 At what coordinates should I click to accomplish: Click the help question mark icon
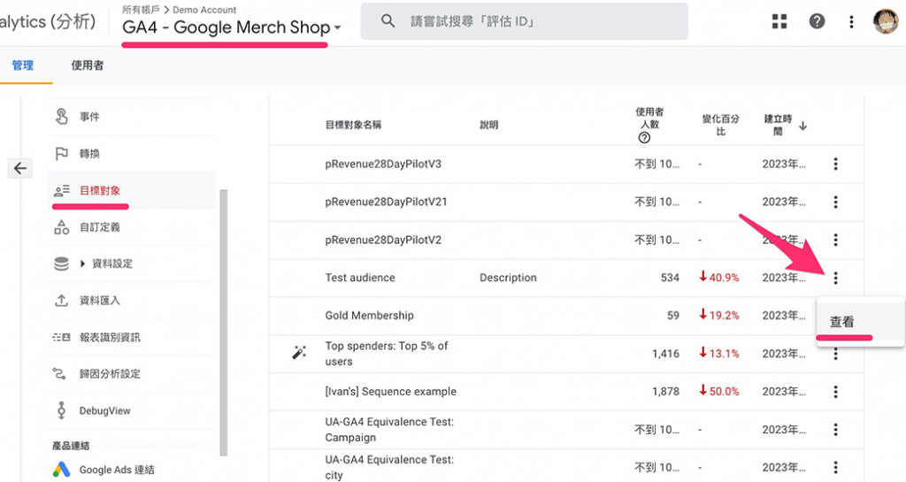817,21
